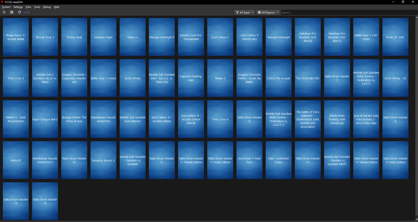Viewport: 418px width, 222px height.
Task: Select the Battle Gear 3 Tuned cover
Action: pyautogui.click(x=104, y=78)
